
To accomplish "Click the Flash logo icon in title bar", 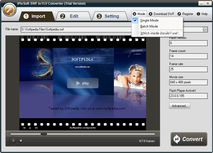I will [x=9, y=10].
